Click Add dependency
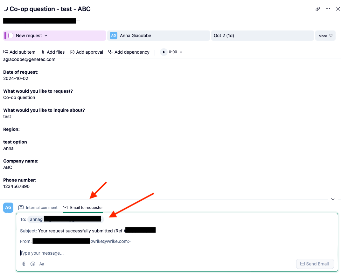Image resolution: width=341 pixels, height=274 pixels. point(129,52)
